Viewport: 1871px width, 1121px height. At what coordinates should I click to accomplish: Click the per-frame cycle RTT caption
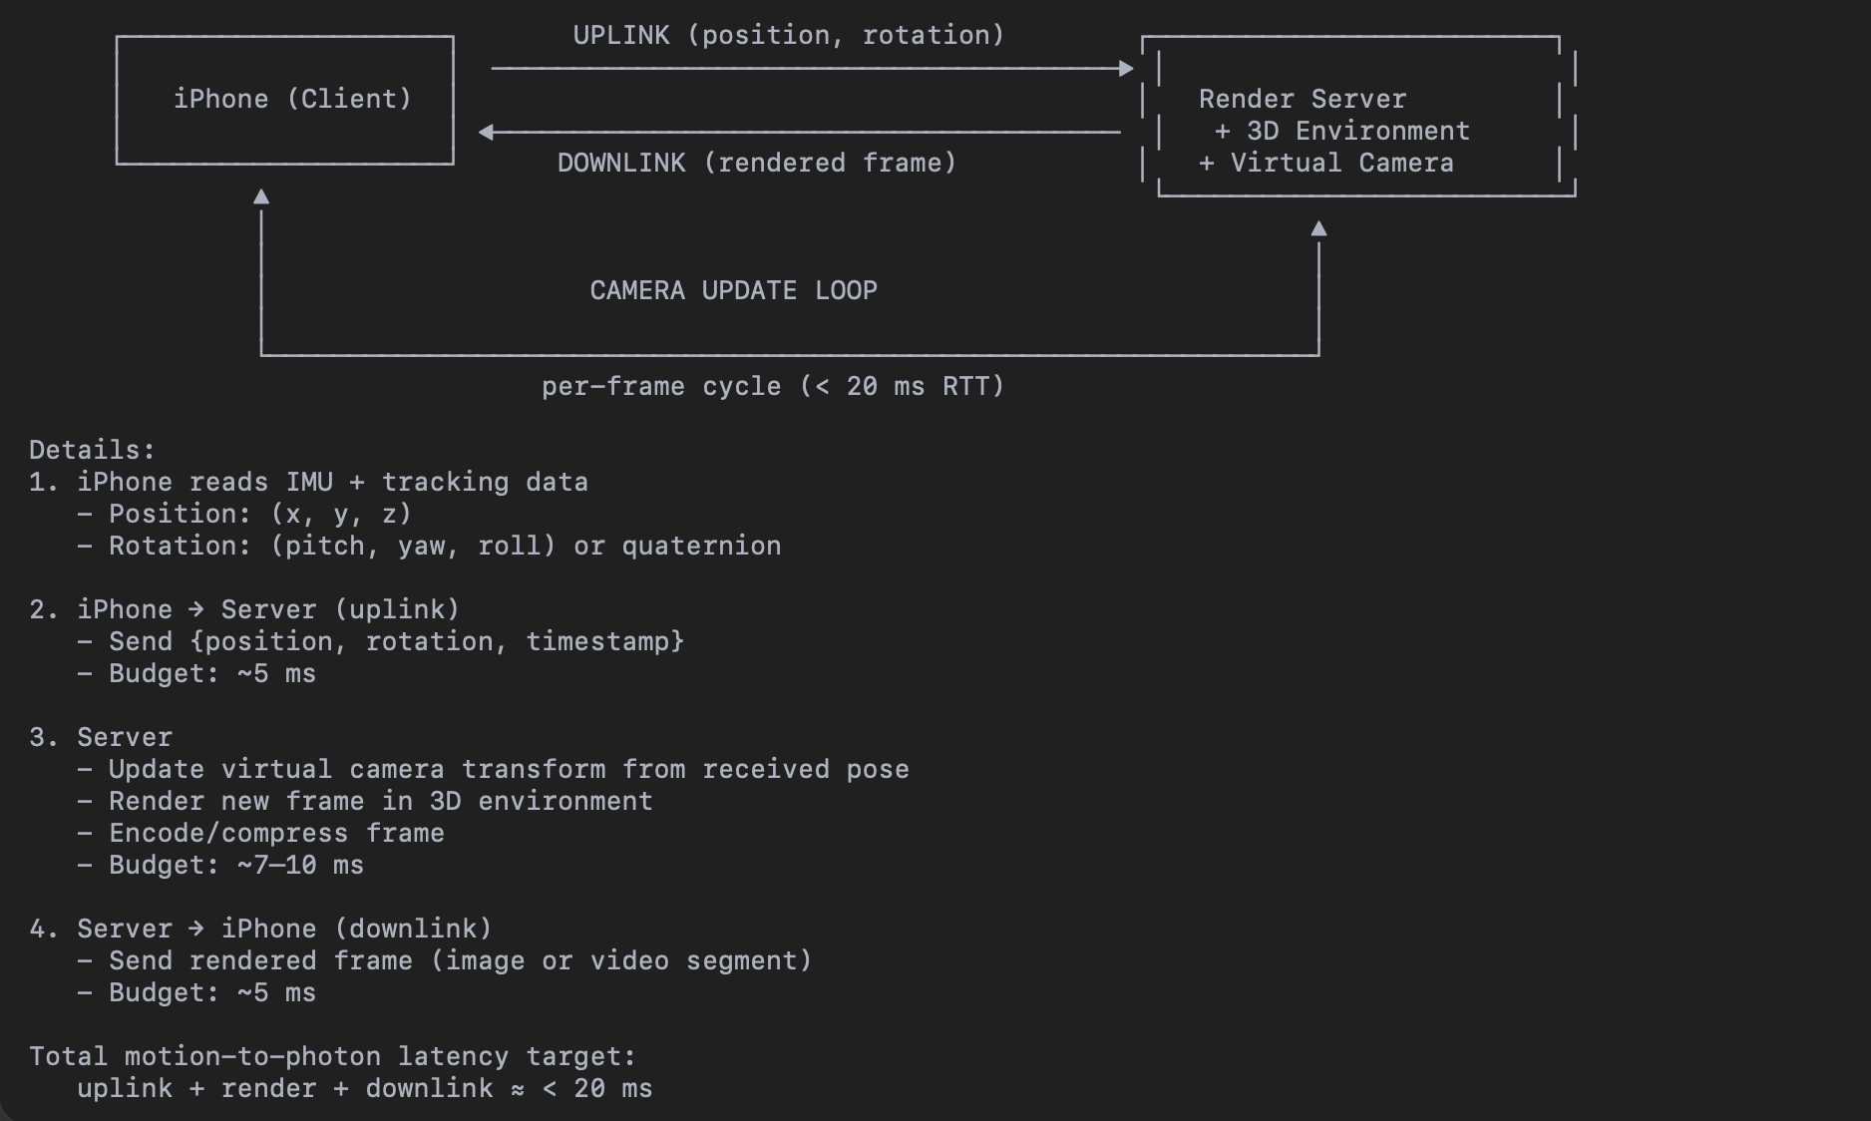772,386
